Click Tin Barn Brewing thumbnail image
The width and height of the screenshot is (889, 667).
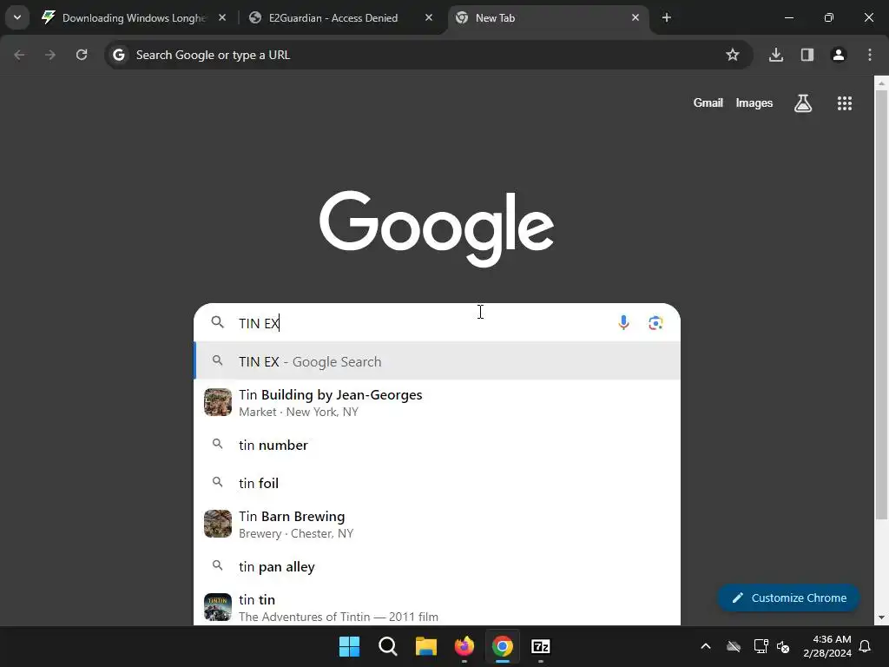pos(218,524)
